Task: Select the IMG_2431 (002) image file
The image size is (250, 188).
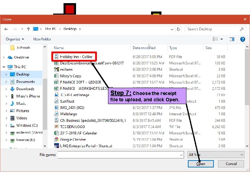Action: coord(72,108)
